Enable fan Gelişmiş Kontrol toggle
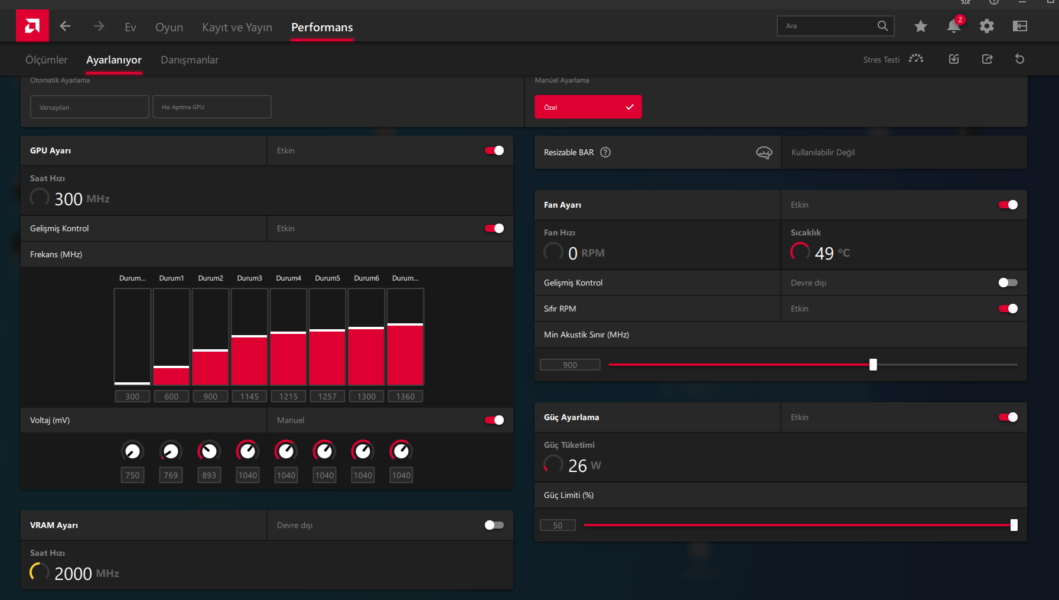This screenshot has width=1059, height=600. pos(1008,283)
